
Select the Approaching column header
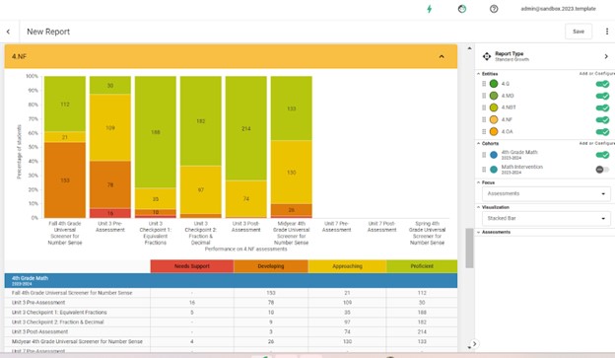tap(347, 266)
